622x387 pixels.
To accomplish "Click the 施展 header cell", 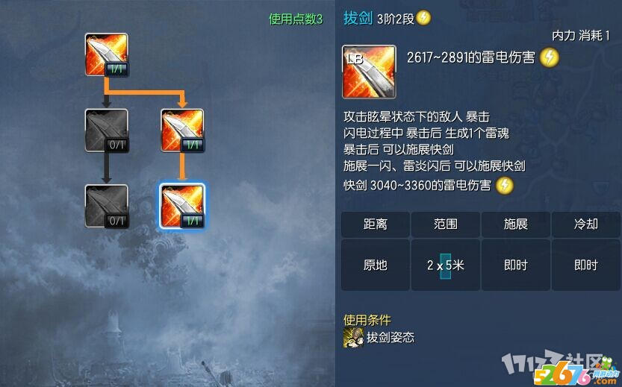I will pyautogui.click(x=516, y=224).
